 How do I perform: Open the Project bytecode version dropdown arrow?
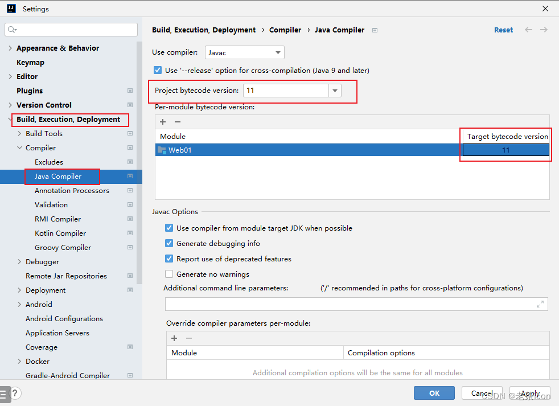(x=335, y=91)
